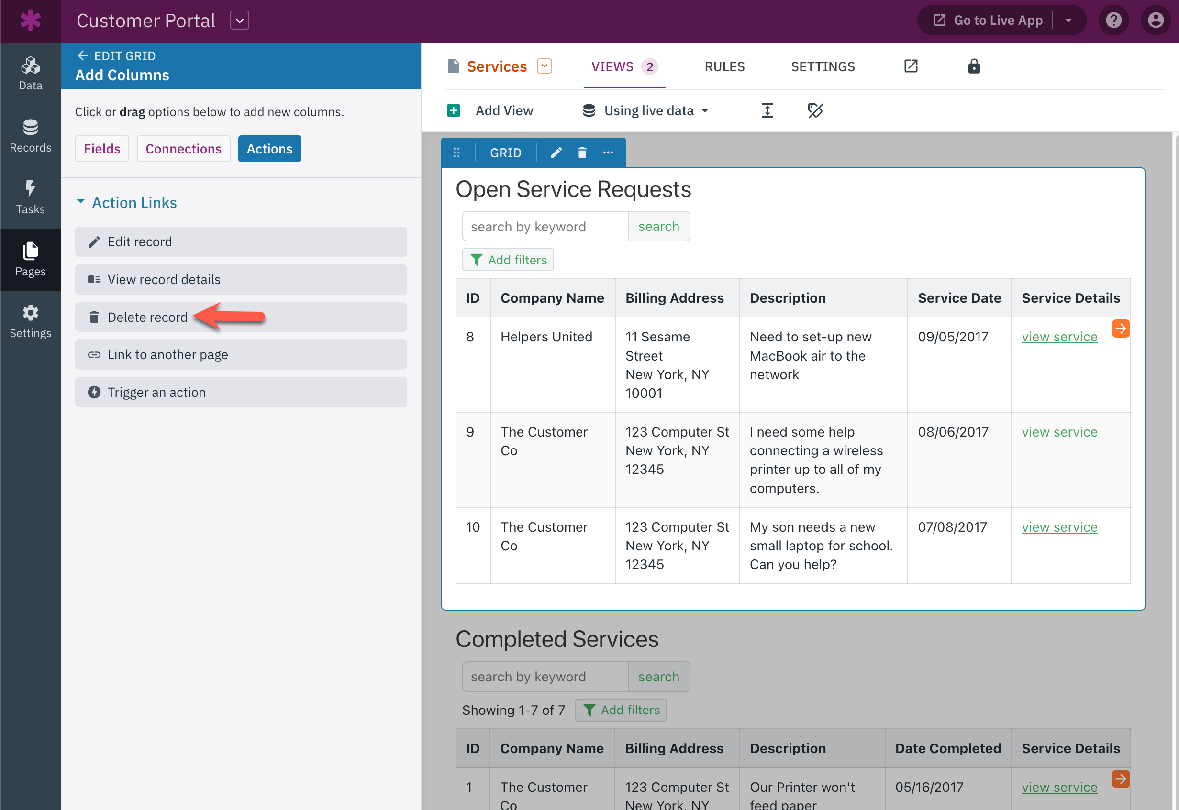
Task: Open the help question mark icon
Action: coord(1113,20)
